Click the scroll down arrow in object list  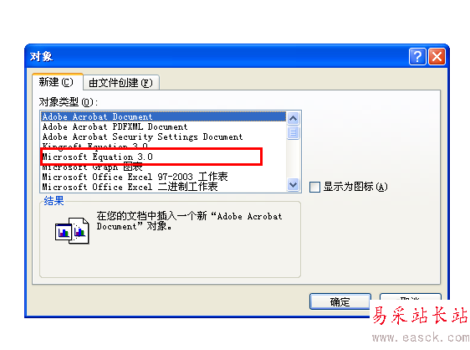[293, 184]
